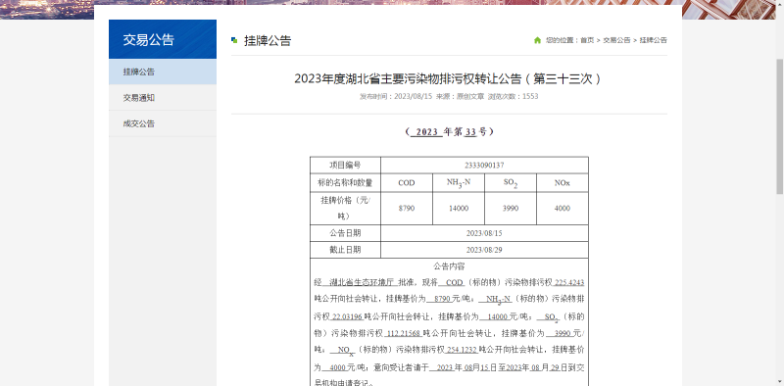Click the 14000 price cell
Screen dimensions: 784x386
[459, 209]
